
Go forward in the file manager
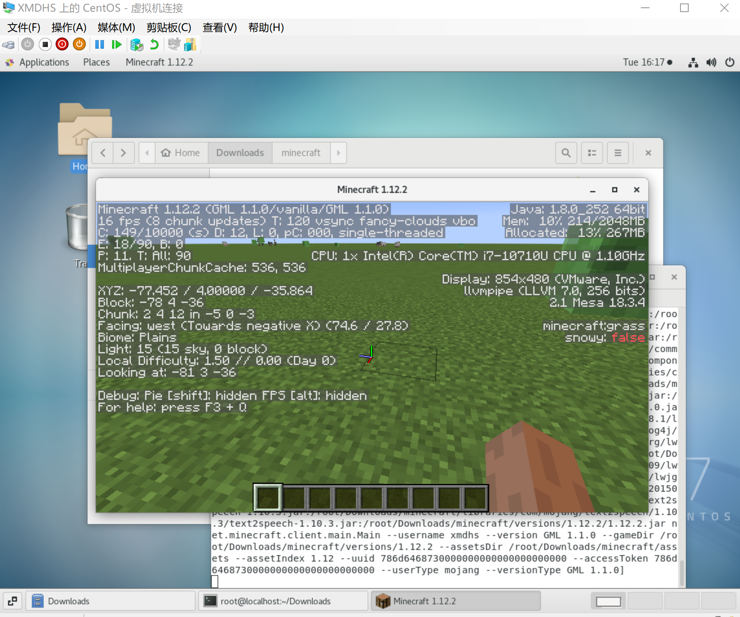pyautogui.click(x=124, y=153)
